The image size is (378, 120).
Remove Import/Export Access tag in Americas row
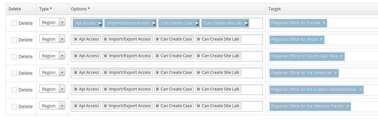point(105,73)
